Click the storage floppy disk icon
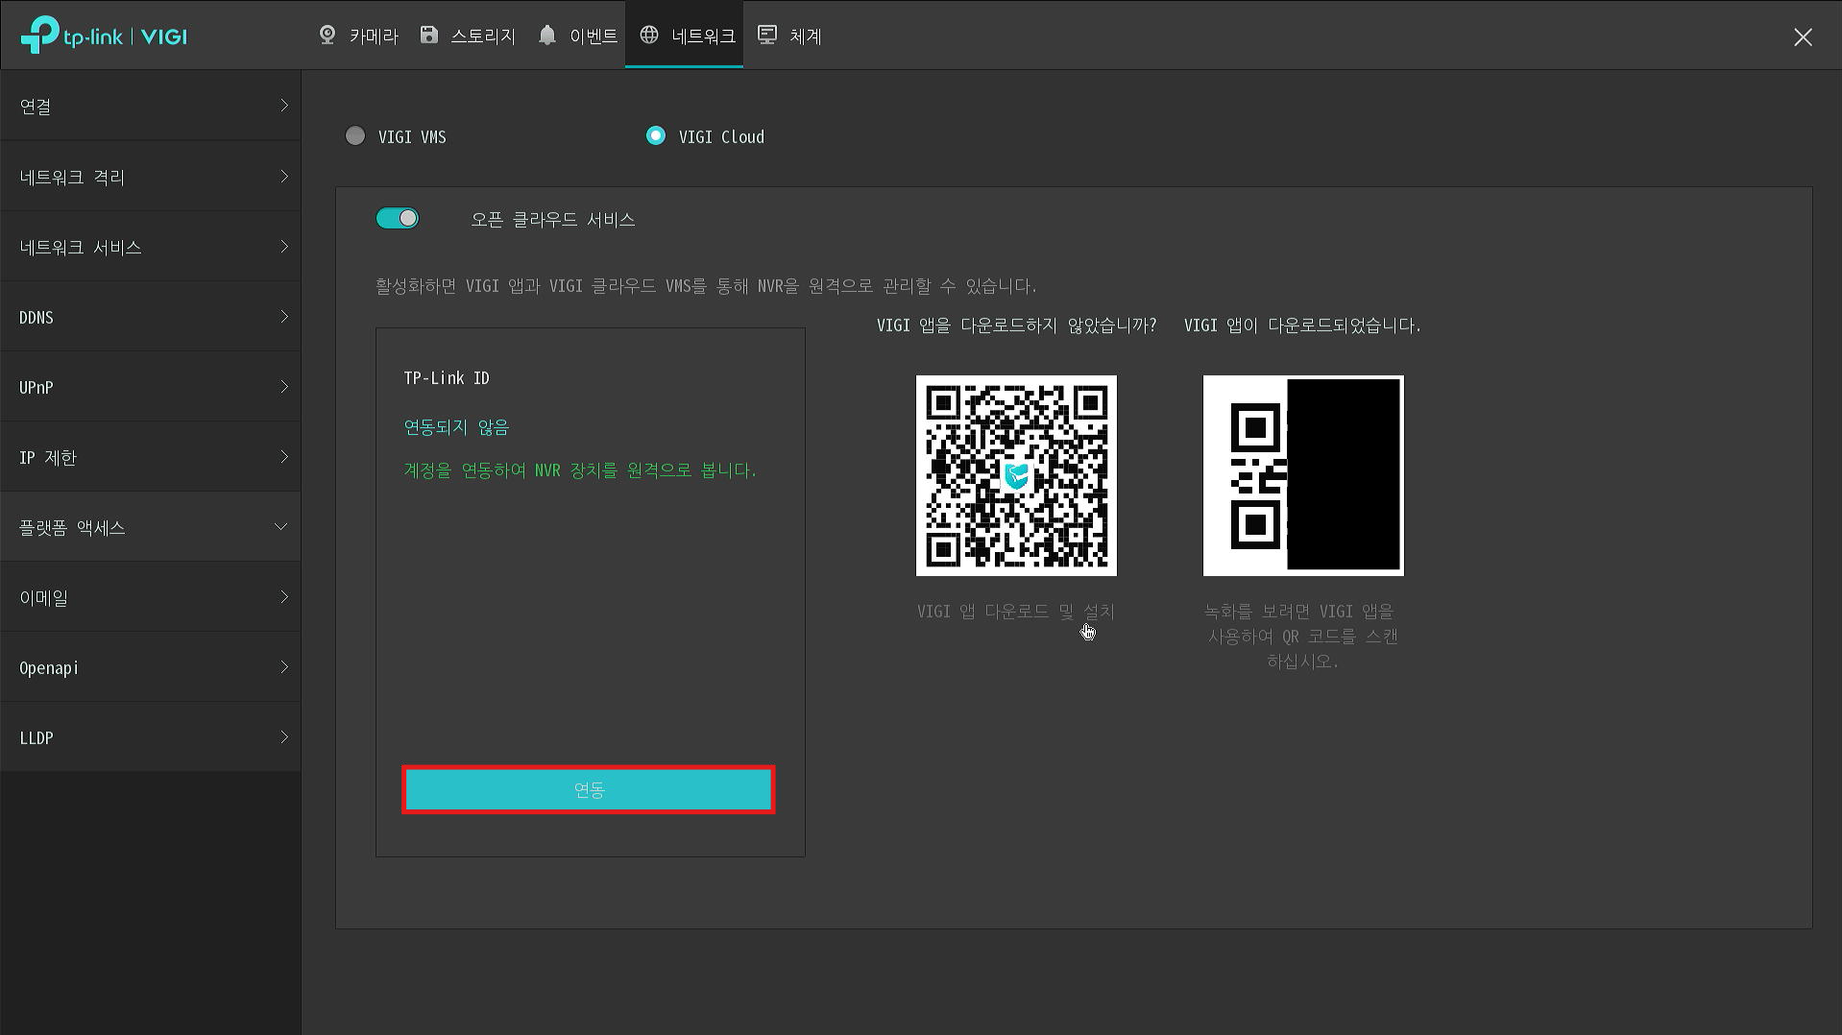This screenshot has width=1842, height=1035. tap(429, 36)
